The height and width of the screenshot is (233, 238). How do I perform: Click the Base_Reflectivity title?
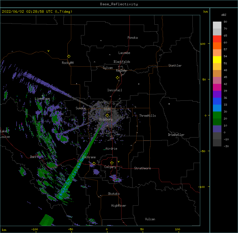pyautogui.click(x=119, y=4)
